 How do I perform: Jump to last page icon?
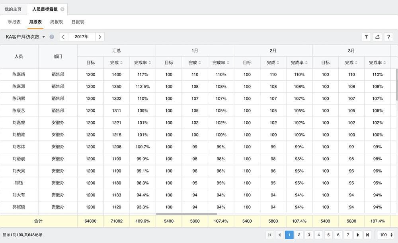(x=367, y=235)
